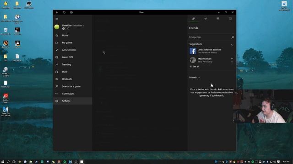
Task: Open the Convert to MP3 desktop shortcut
Action: [x=5, y=72]
